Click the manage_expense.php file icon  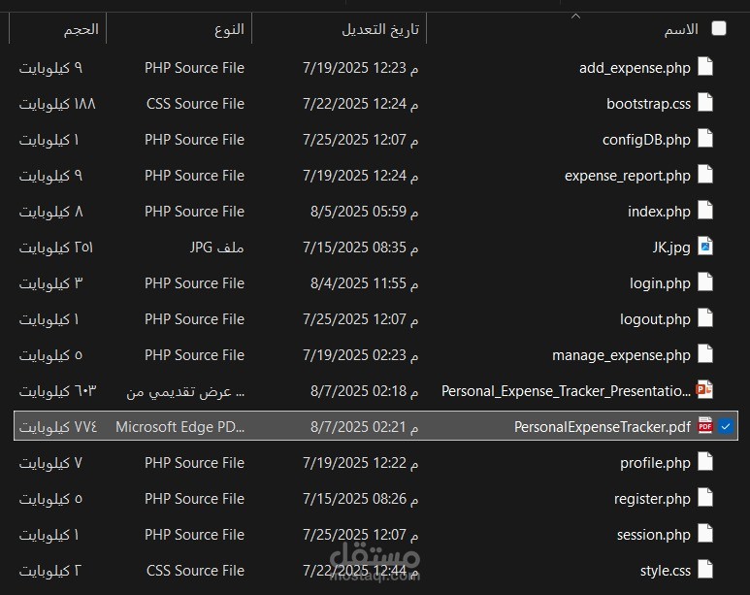pyautogui.click(x=705, y=353)
